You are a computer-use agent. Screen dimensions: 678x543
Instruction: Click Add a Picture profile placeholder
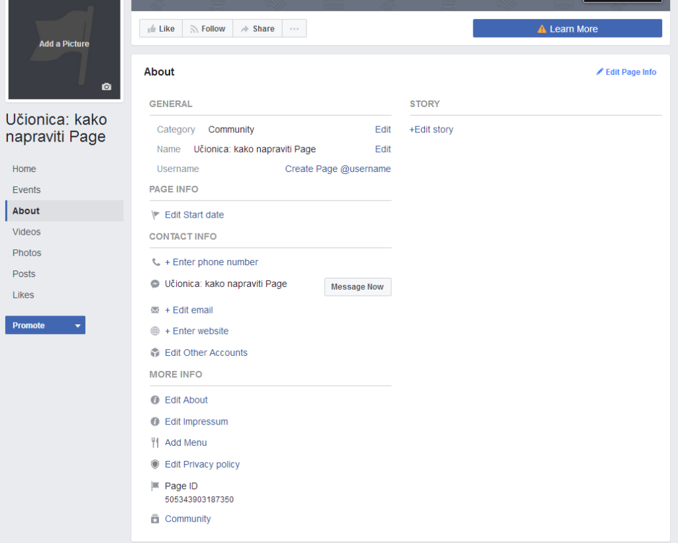pyautogui.click(x=64, y=44)
